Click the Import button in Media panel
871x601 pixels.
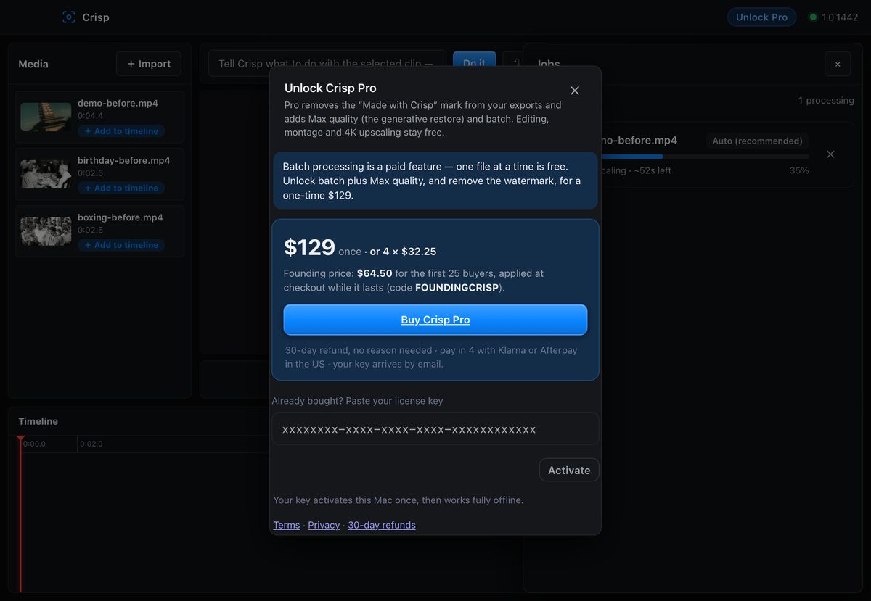pos(149,64)
